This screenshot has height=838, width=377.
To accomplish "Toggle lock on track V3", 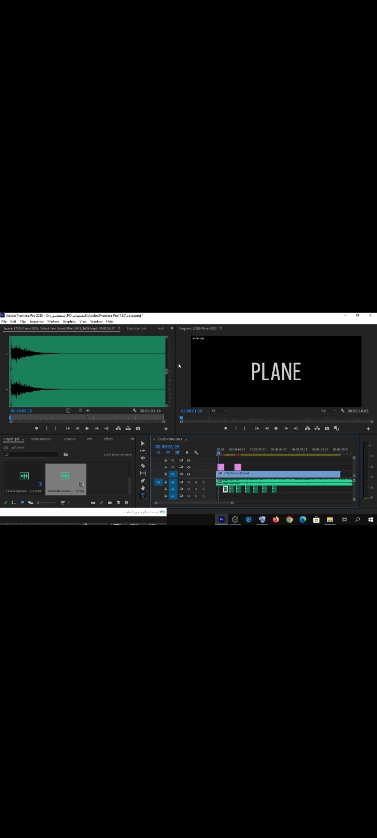I will pos(165,460).
